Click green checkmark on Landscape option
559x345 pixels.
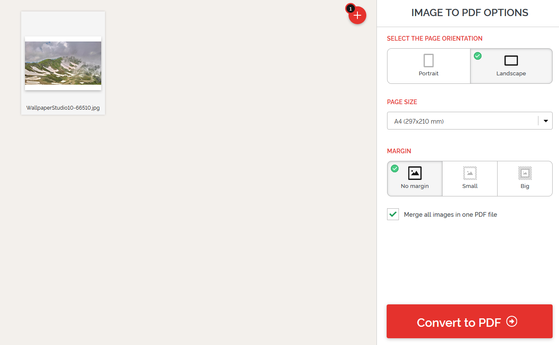click(478, 56)
